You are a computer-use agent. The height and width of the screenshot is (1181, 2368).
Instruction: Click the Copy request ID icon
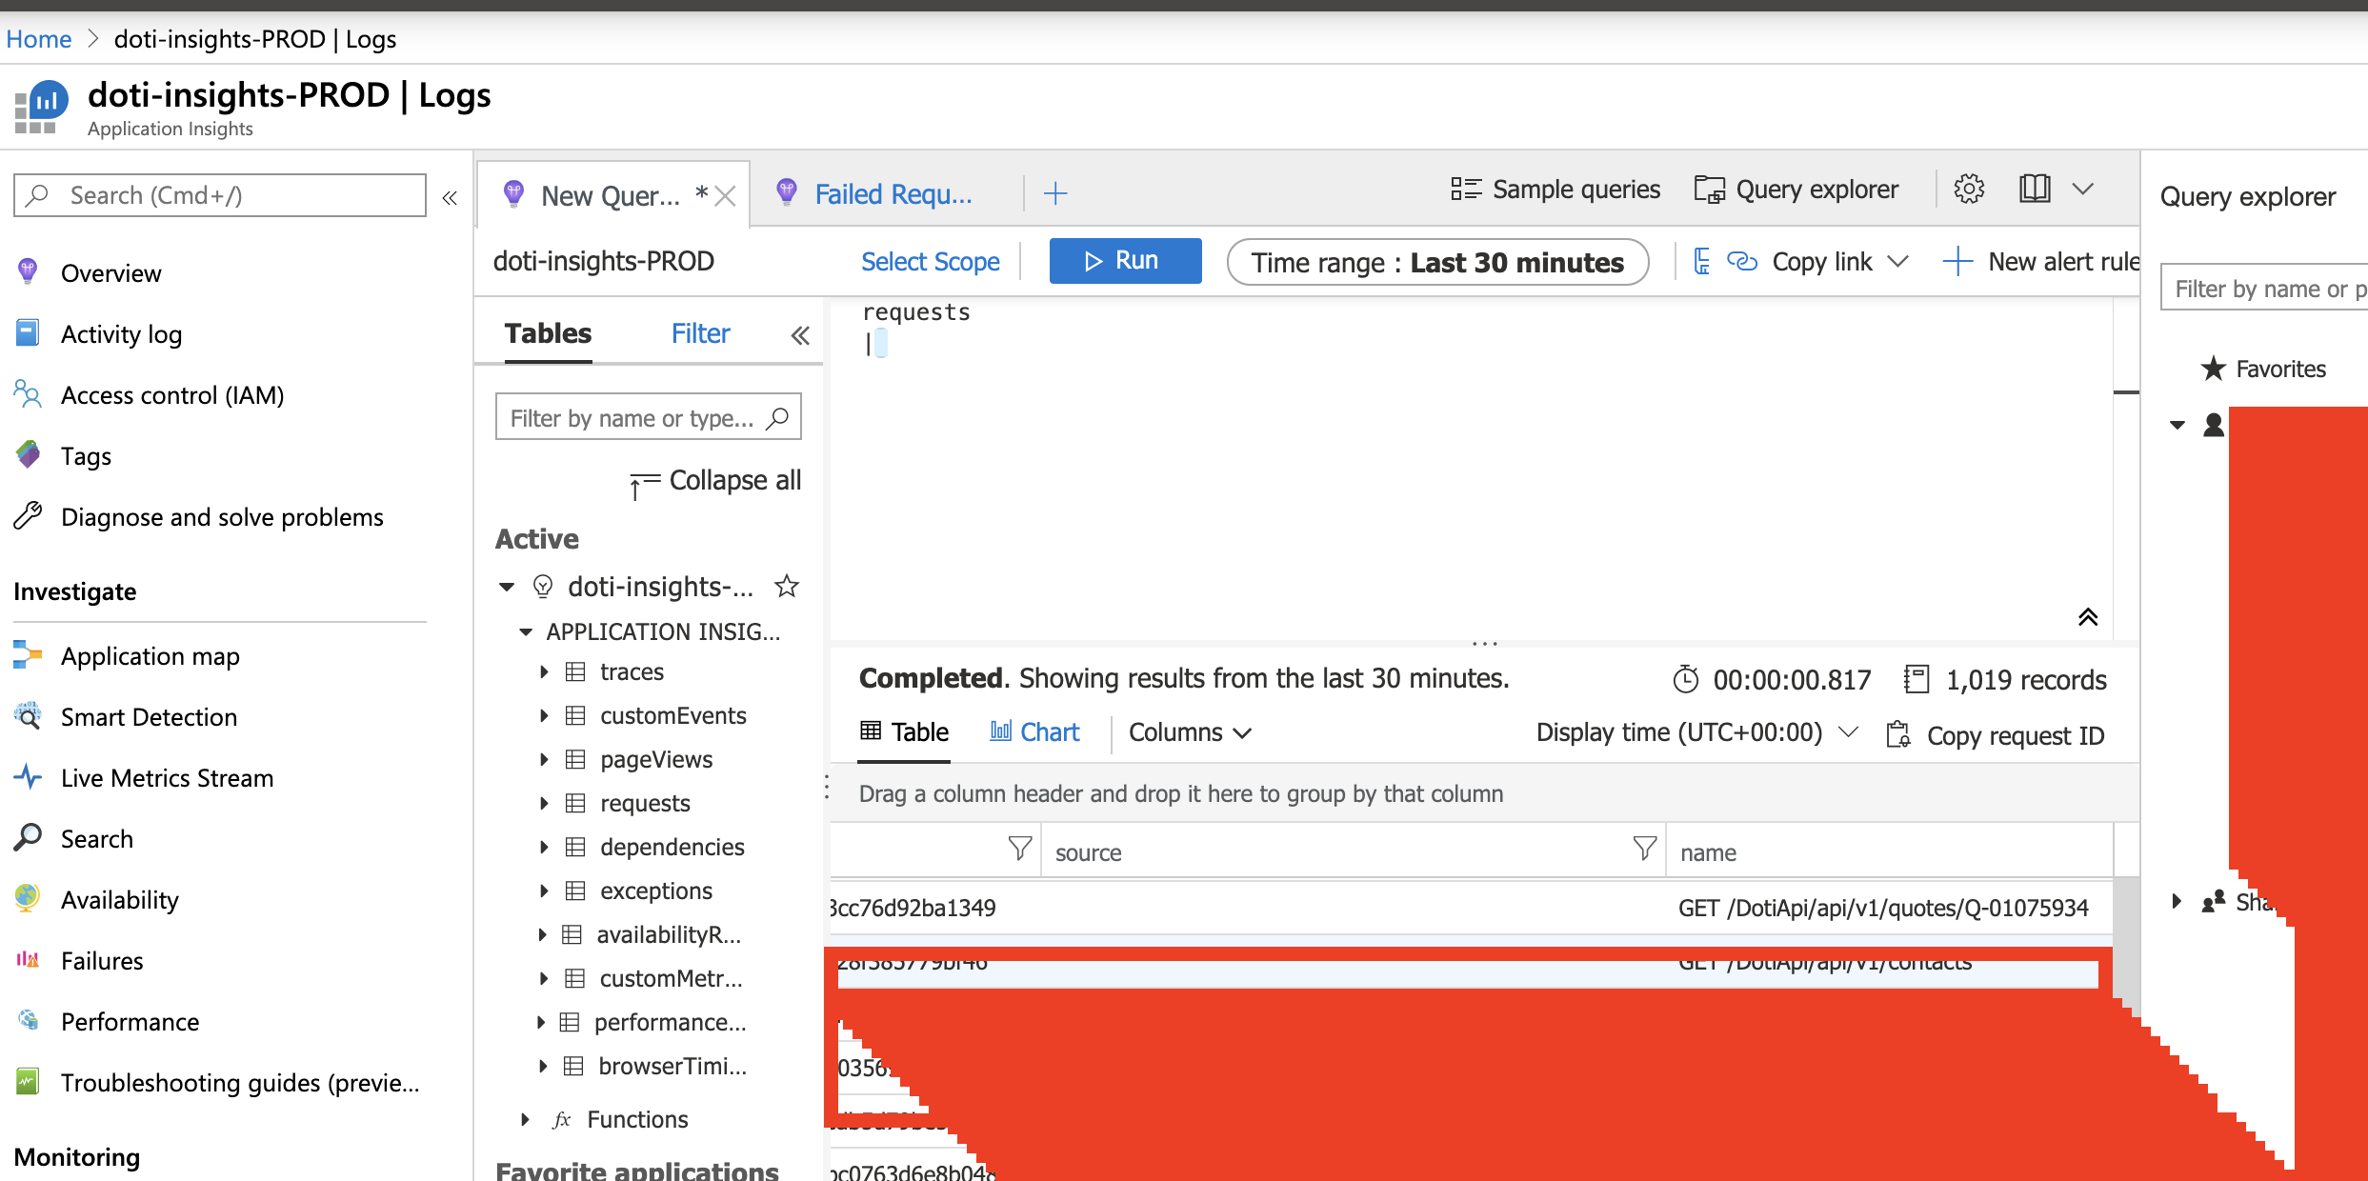pos(1899,734)
